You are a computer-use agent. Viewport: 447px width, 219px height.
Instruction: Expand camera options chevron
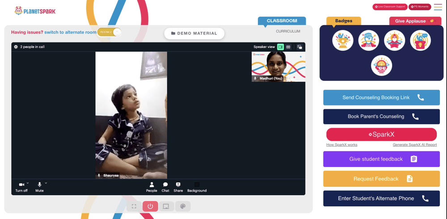[28, 183]
